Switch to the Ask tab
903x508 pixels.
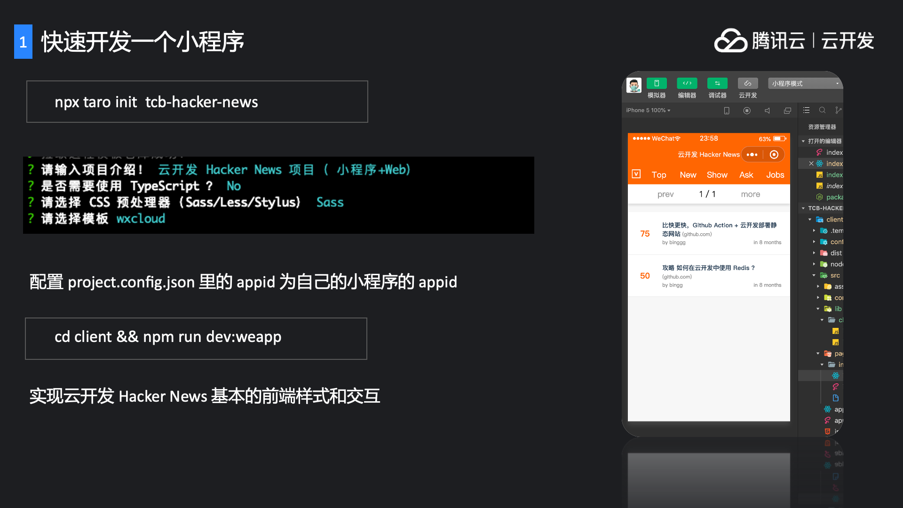click(746, 175)
